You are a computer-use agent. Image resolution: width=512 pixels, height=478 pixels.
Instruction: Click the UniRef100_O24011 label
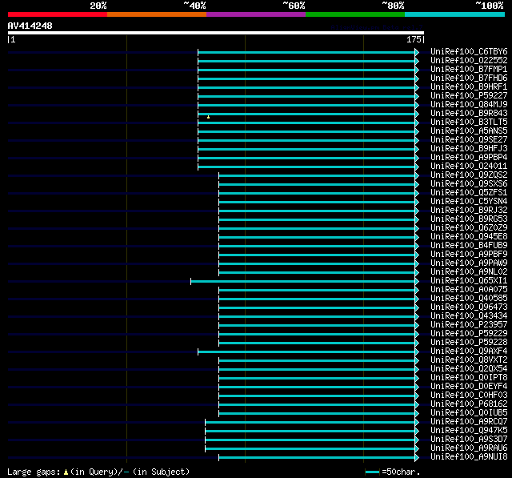coord(469,167)
